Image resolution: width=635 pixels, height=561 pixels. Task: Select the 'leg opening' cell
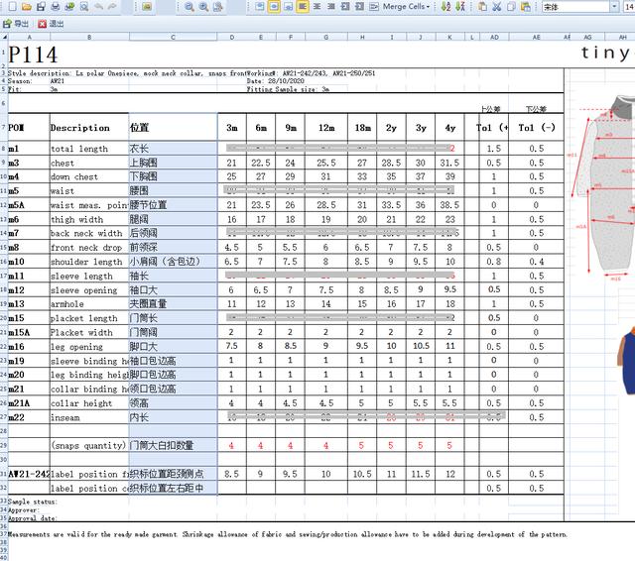click(89, 347)
